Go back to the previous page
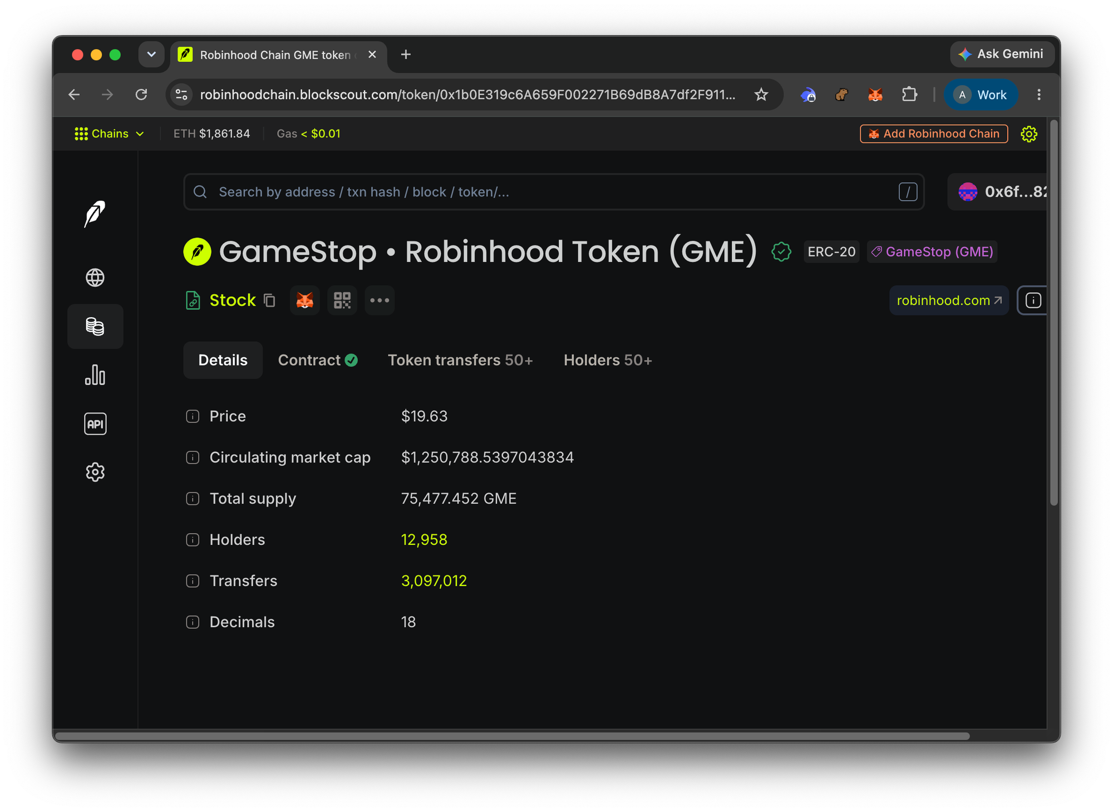The image size is (1113, 812). click(x=74, y=95)
